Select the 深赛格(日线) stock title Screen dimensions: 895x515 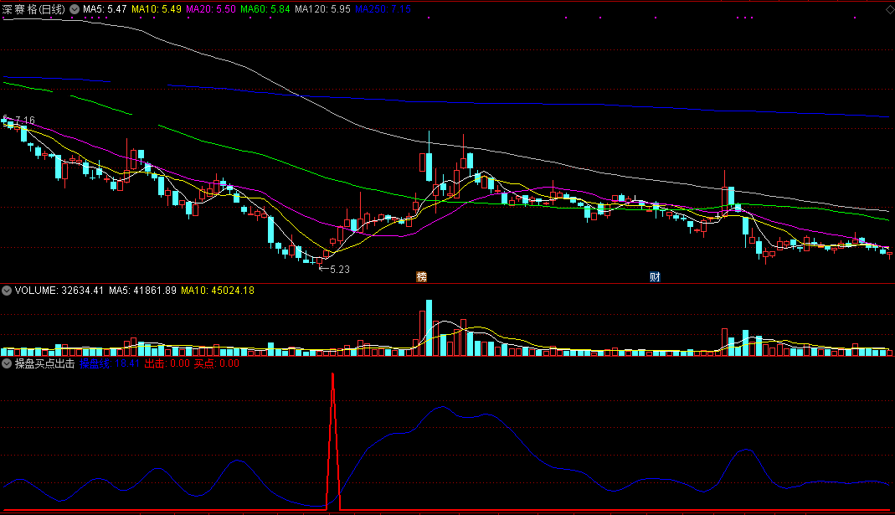33,9
